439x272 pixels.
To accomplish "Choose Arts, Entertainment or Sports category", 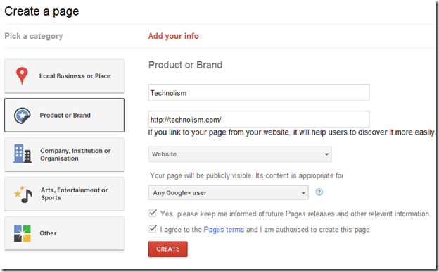I will tap(65, 194).
